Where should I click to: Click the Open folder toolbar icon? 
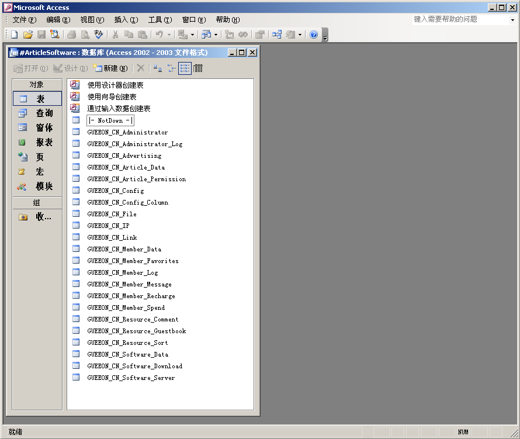[27, 35]
